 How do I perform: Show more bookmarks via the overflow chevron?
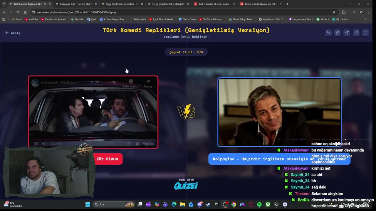tap(365, 19)
